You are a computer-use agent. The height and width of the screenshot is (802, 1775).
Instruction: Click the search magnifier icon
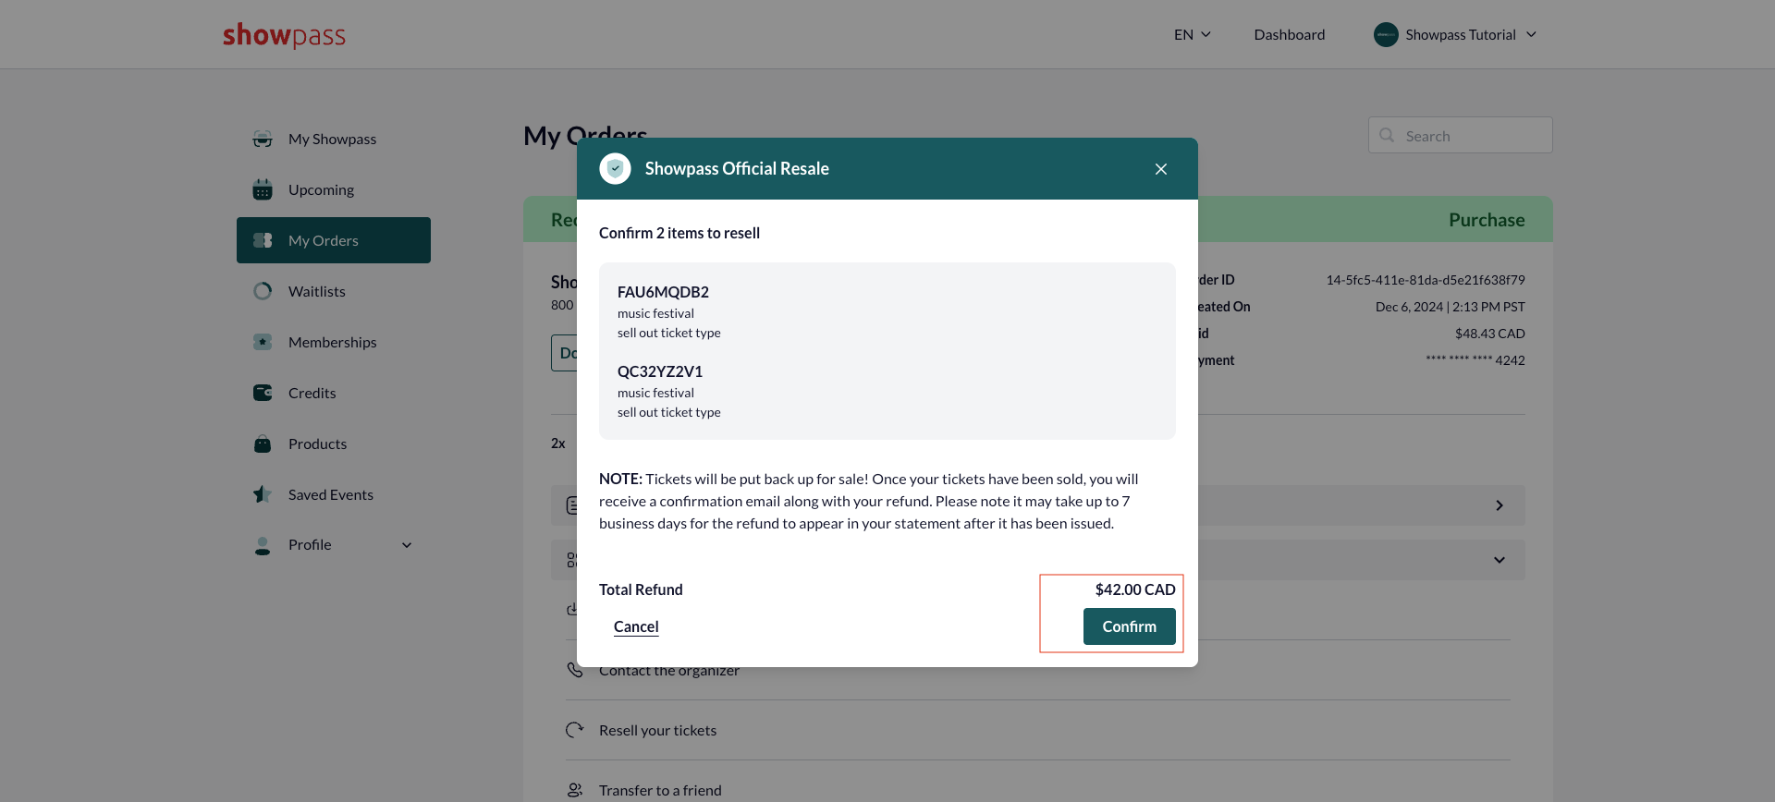coord(1387,135)
